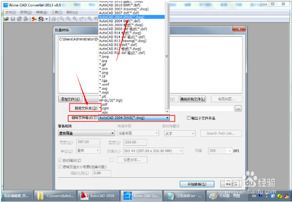Screen dimensions: 292x202
Task: Choose the *.plt output format
Action: [131, 96]
